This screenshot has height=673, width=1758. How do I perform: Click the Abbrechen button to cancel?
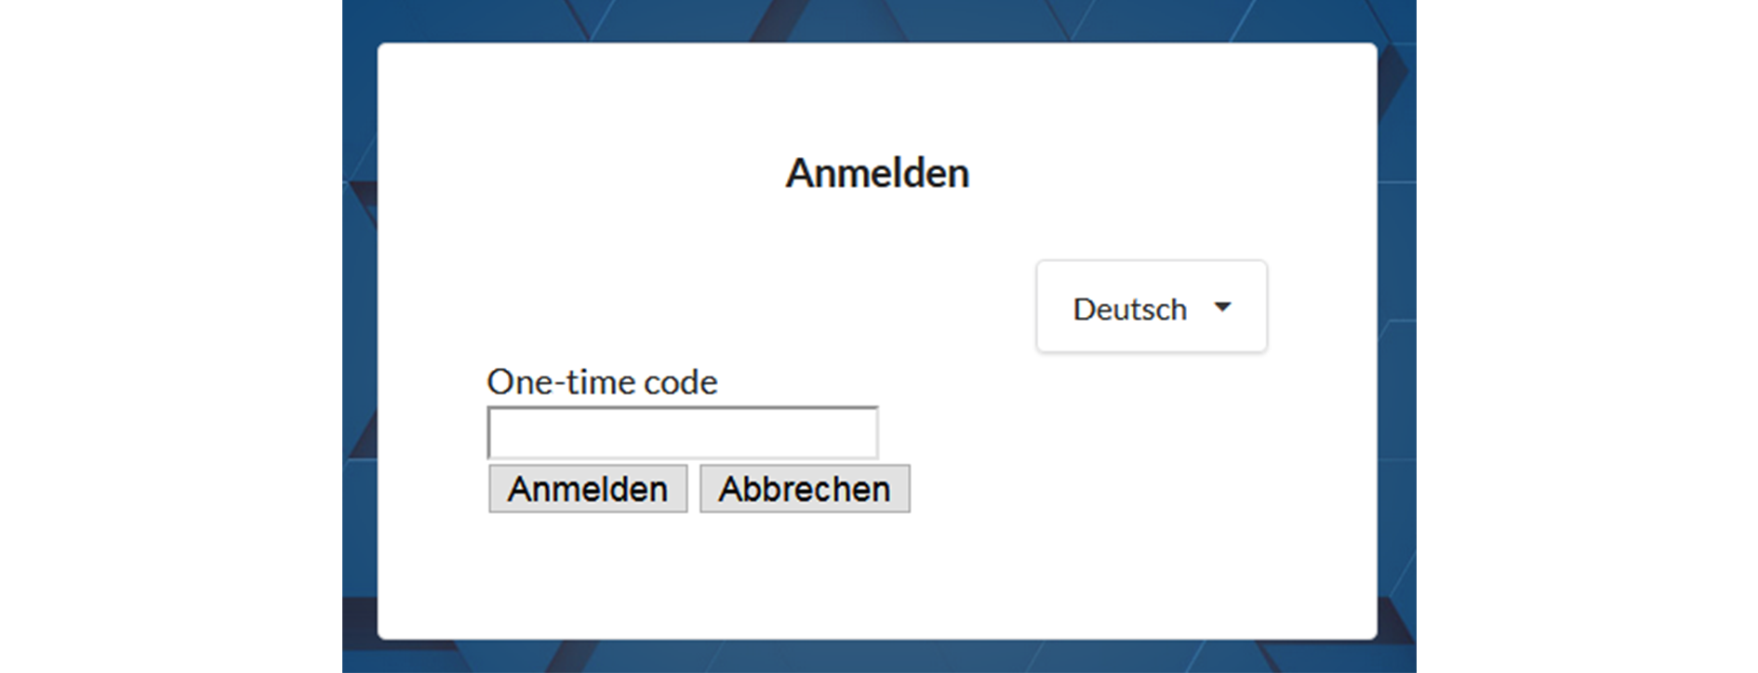tap(805, 487)
